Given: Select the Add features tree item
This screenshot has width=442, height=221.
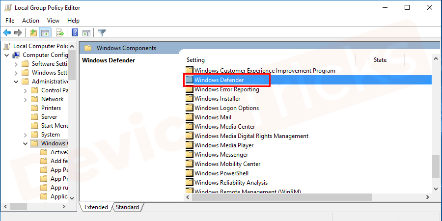Looking at the screenshot, I should pos(59,161).
